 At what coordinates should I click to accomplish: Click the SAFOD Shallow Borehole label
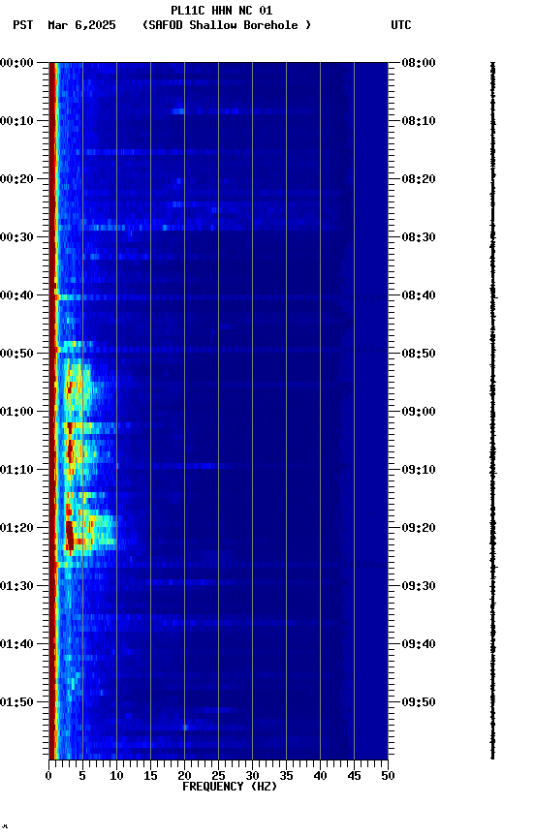227,25
